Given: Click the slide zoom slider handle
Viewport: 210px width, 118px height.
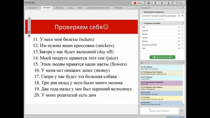Looking at the screenshot, I should tap(29, 32).
